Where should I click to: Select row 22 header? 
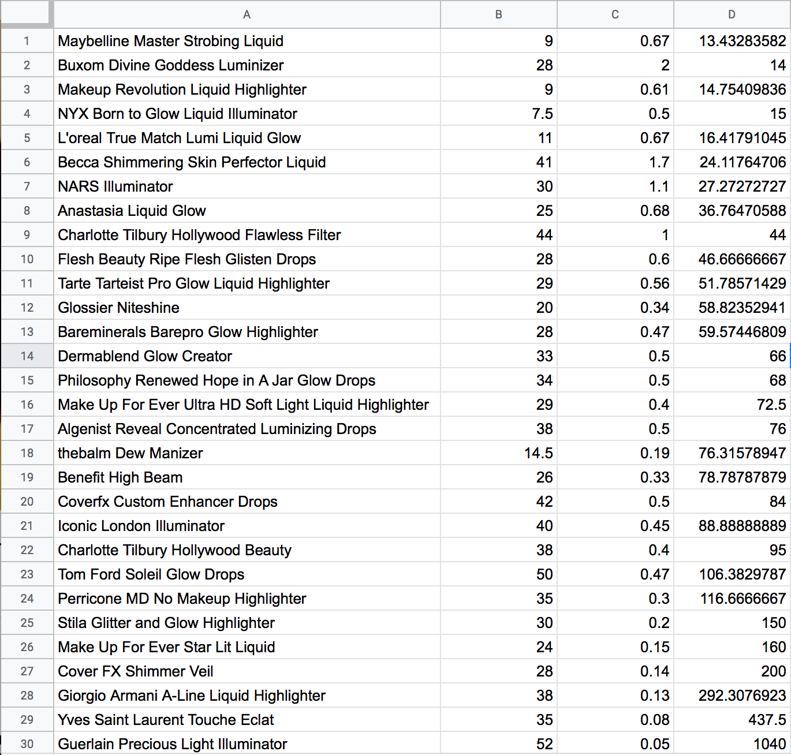tap(27, 550)
